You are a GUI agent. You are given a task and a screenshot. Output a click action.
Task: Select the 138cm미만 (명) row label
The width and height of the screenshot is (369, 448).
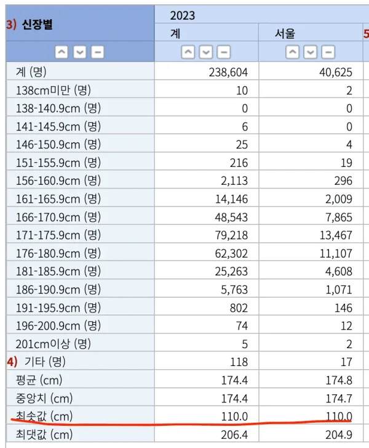(x=54, y=91)
